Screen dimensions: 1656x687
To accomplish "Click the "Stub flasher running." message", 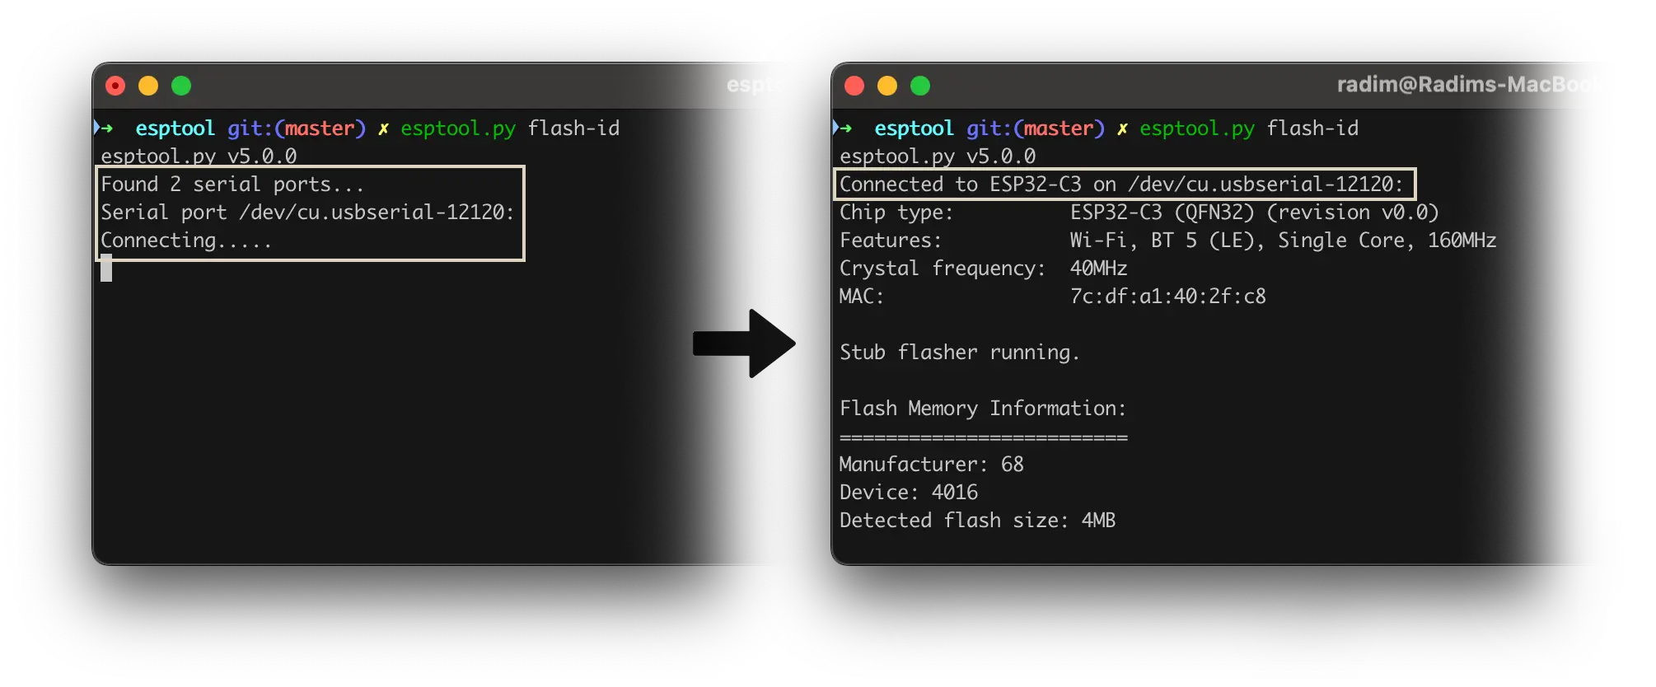I will (959, 353).
